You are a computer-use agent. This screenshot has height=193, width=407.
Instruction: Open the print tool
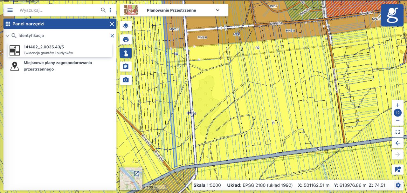pyautogui.click(x=126, y=40)
